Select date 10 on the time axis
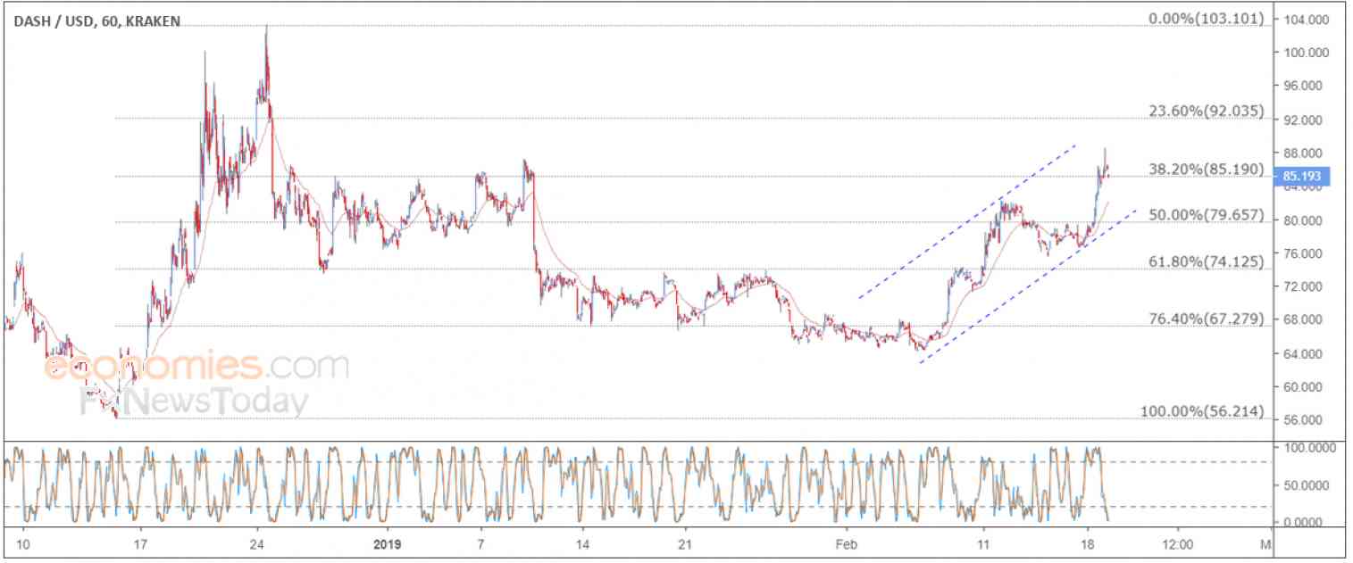1353x563 pixels. [23, 543]
